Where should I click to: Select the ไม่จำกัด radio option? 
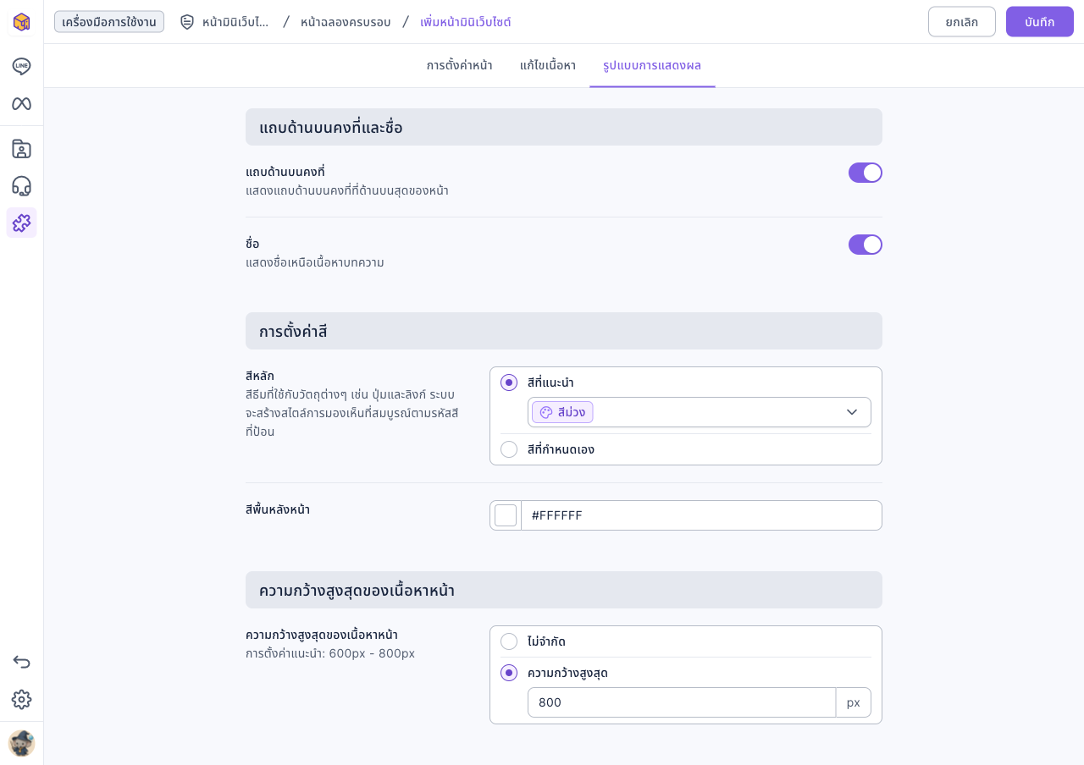point(509,641)
